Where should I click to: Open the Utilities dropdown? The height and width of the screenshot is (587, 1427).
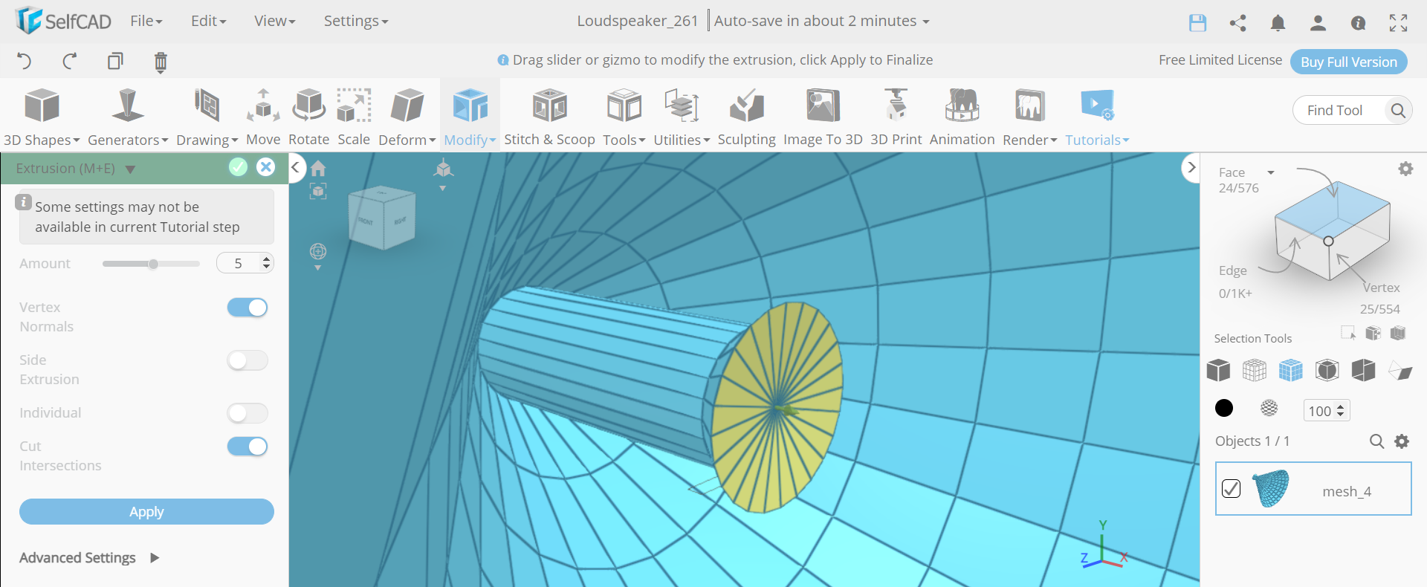(x=682, y=117)
